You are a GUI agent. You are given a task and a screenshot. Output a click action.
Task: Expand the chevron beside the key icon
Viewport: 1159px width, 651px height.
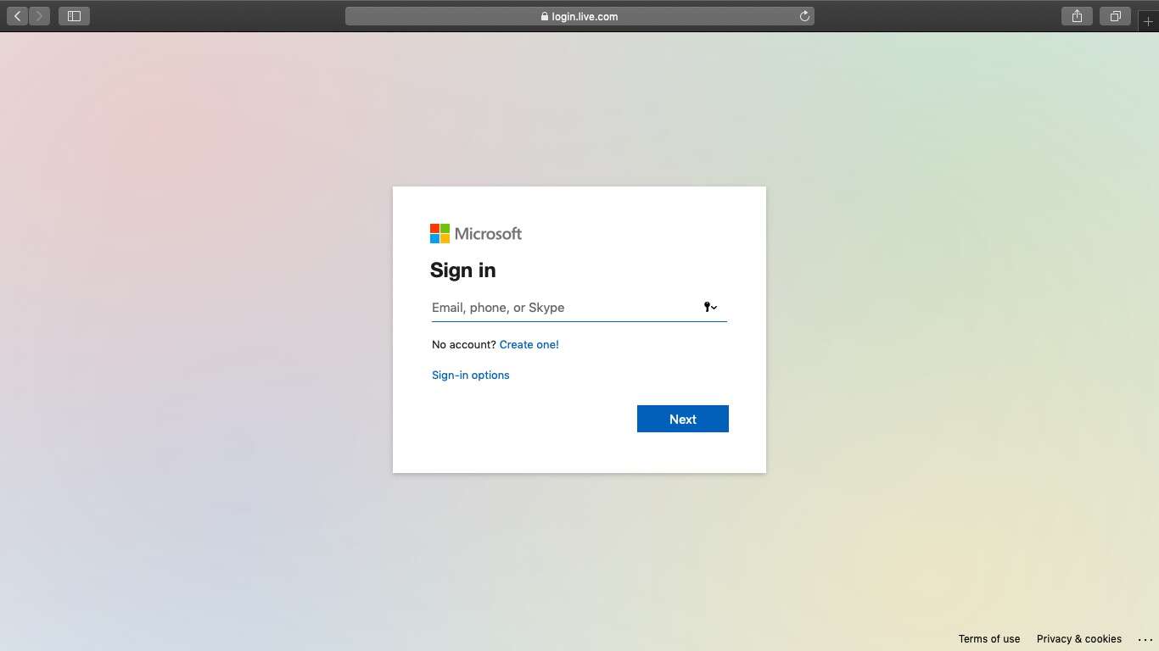click(x=715, y=308)
